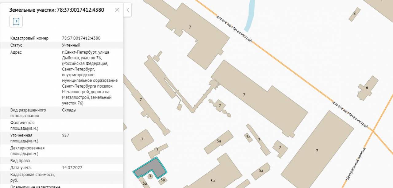This screenshot has width=393, height=188.
Task: Click the Учтенный status value
Action: tap(71, 45)
